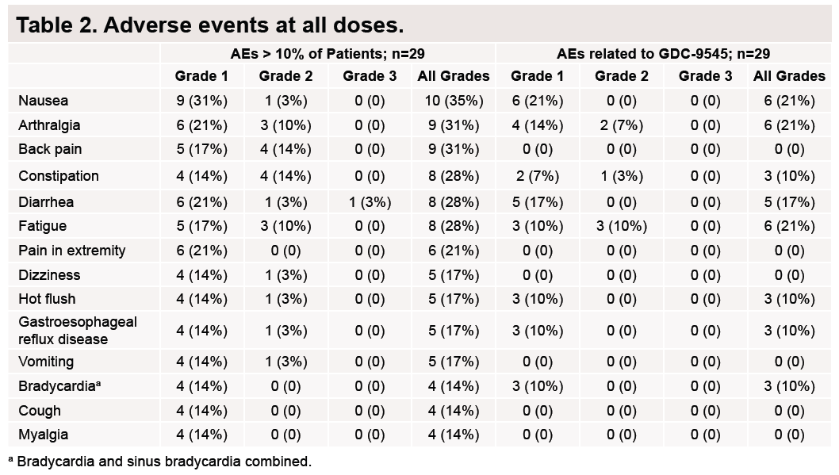The height and width of the screenshot is (475, 839).
Task: Click the Gastroesophageal reflux disease label
Action: [x=77, y=330]
